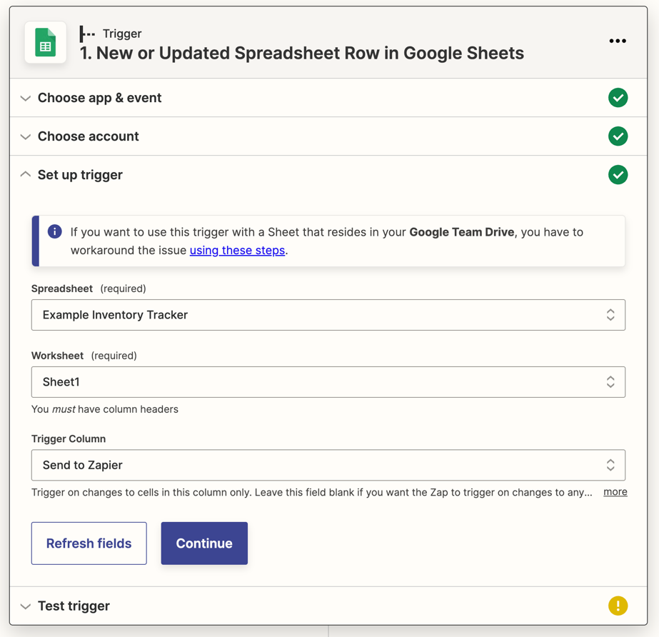659x637 pixels.
Task: Click 'You must have column headers' hint
Action: pos(105,409)
